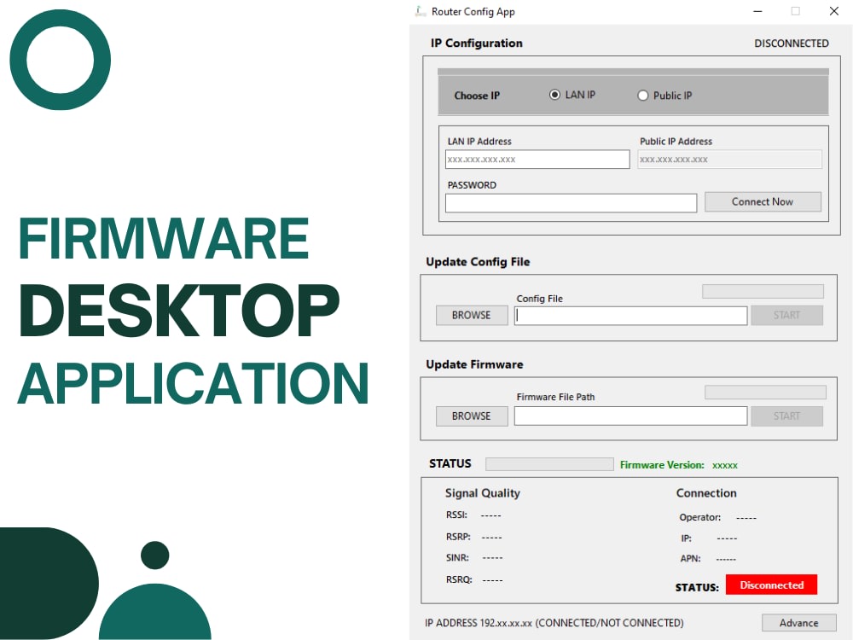Click the IP ADDRESS 192.xx.xx.xx status text

(x=554, y=623)
